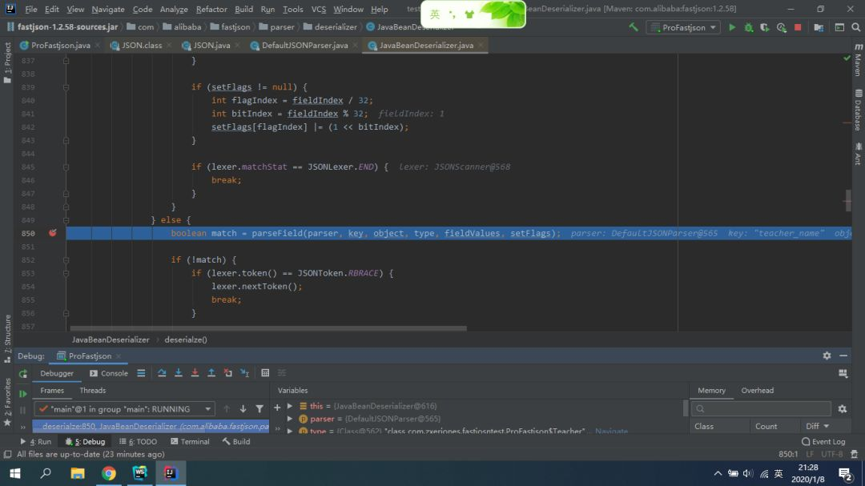Open the 4: Run tool window
This screenshot has height=486, width=865.
tap(35, 442)
